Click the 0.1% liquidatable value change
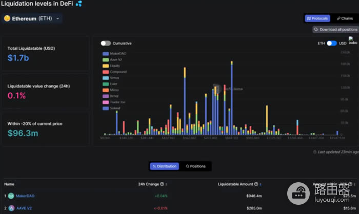This screenshot has width=359, height=214. (17, 96)
